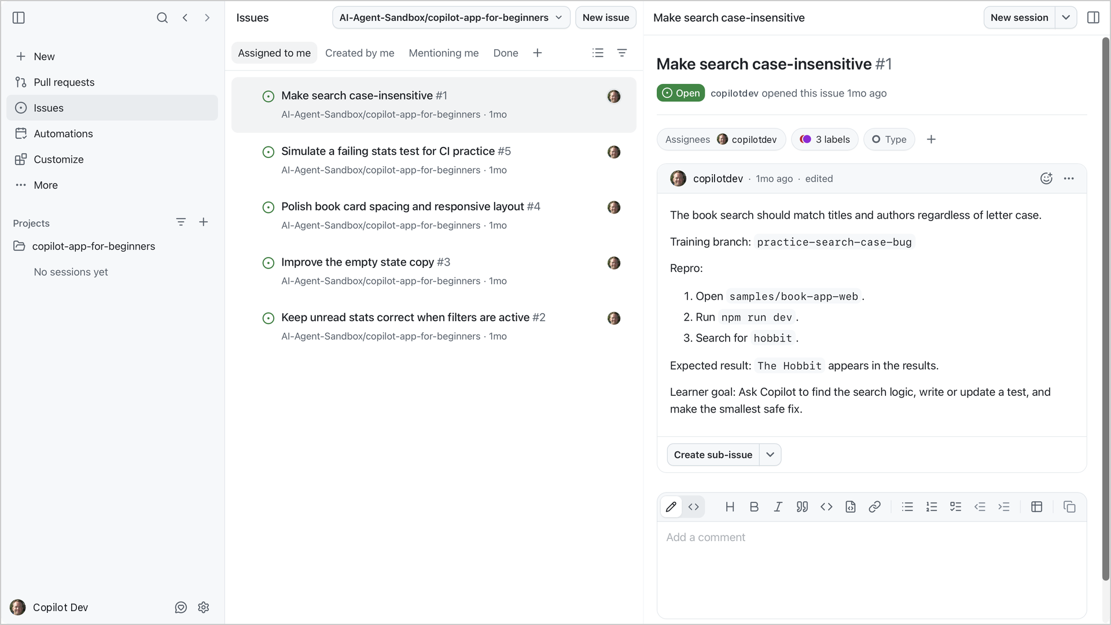1111x625 pixels.
Task: Open Automations in the sidebar
Action: pos(112,134)
